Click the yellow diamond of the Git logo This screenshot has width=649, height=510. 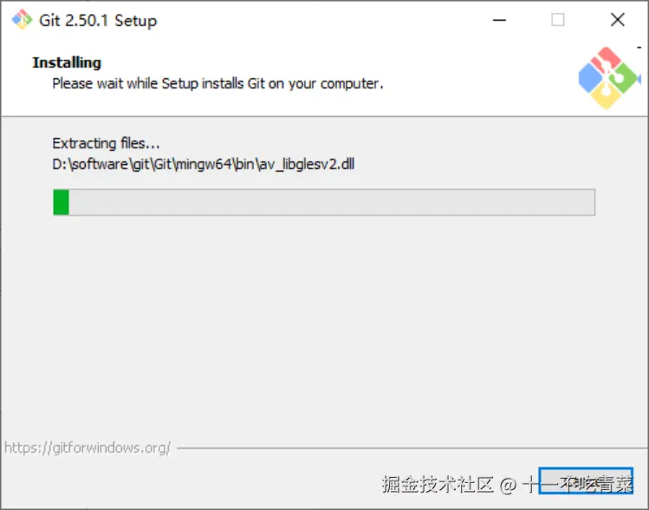coord(606,96)
